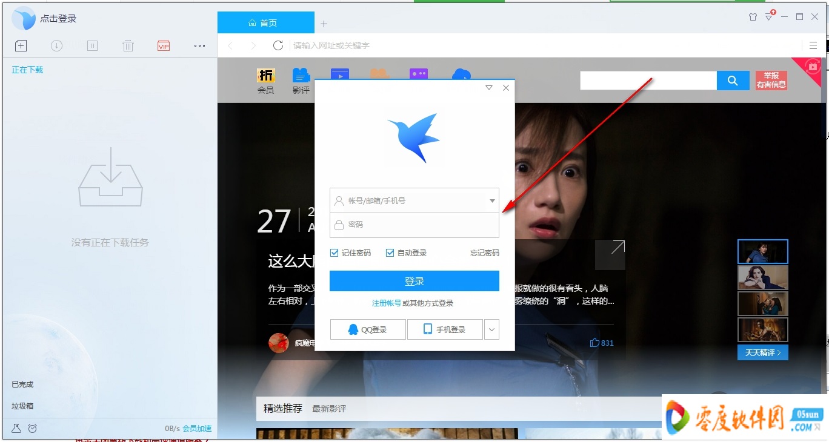Create a new download task with plus icon
This screenshot has height=442, width=829.
pos(21,45)
